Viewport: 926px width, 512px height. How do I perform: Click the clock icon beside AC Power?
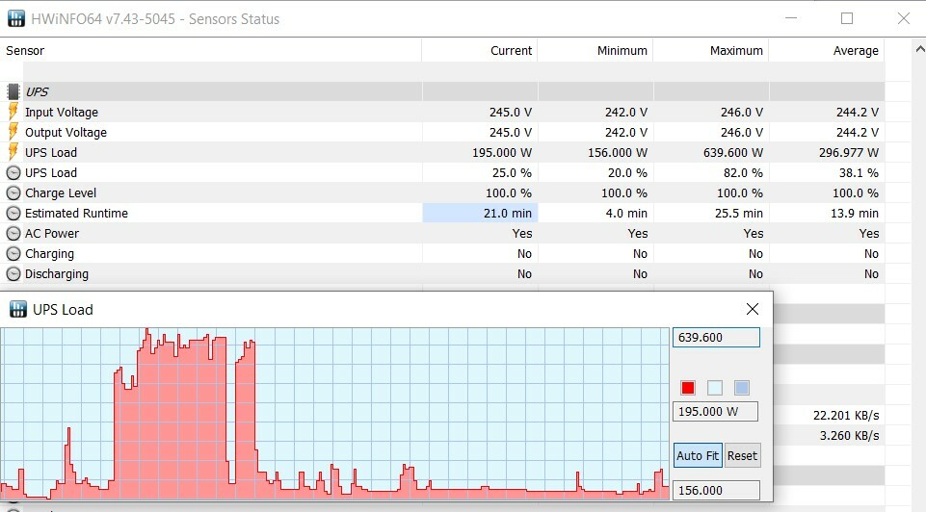pos(13,234)
